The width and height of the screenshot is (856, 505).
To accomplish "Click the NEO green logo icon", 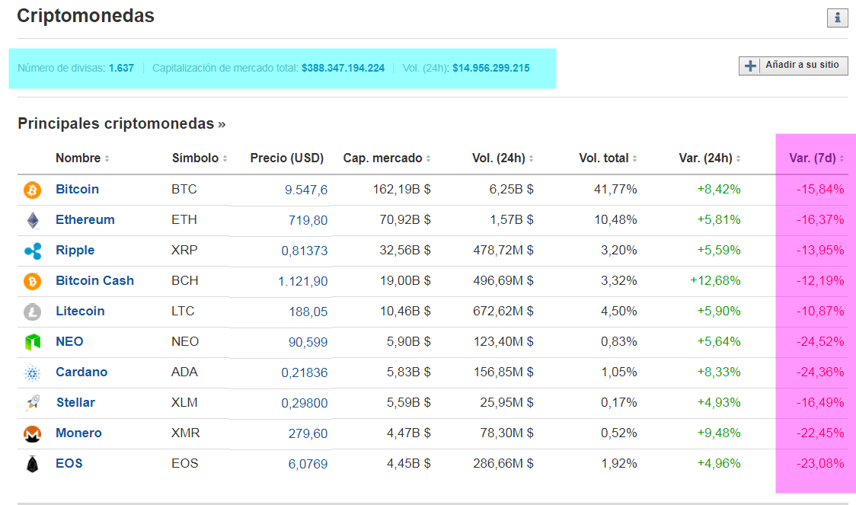I will (32, 342).
